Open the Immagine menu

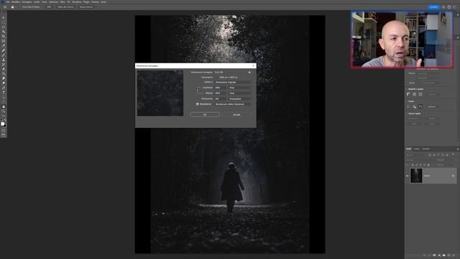[27, 1]
